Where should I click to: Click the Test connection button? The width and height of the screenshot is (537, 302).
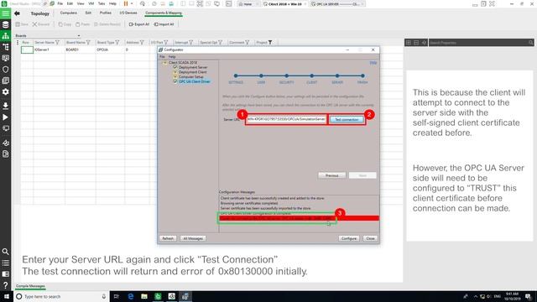point(347,119)
